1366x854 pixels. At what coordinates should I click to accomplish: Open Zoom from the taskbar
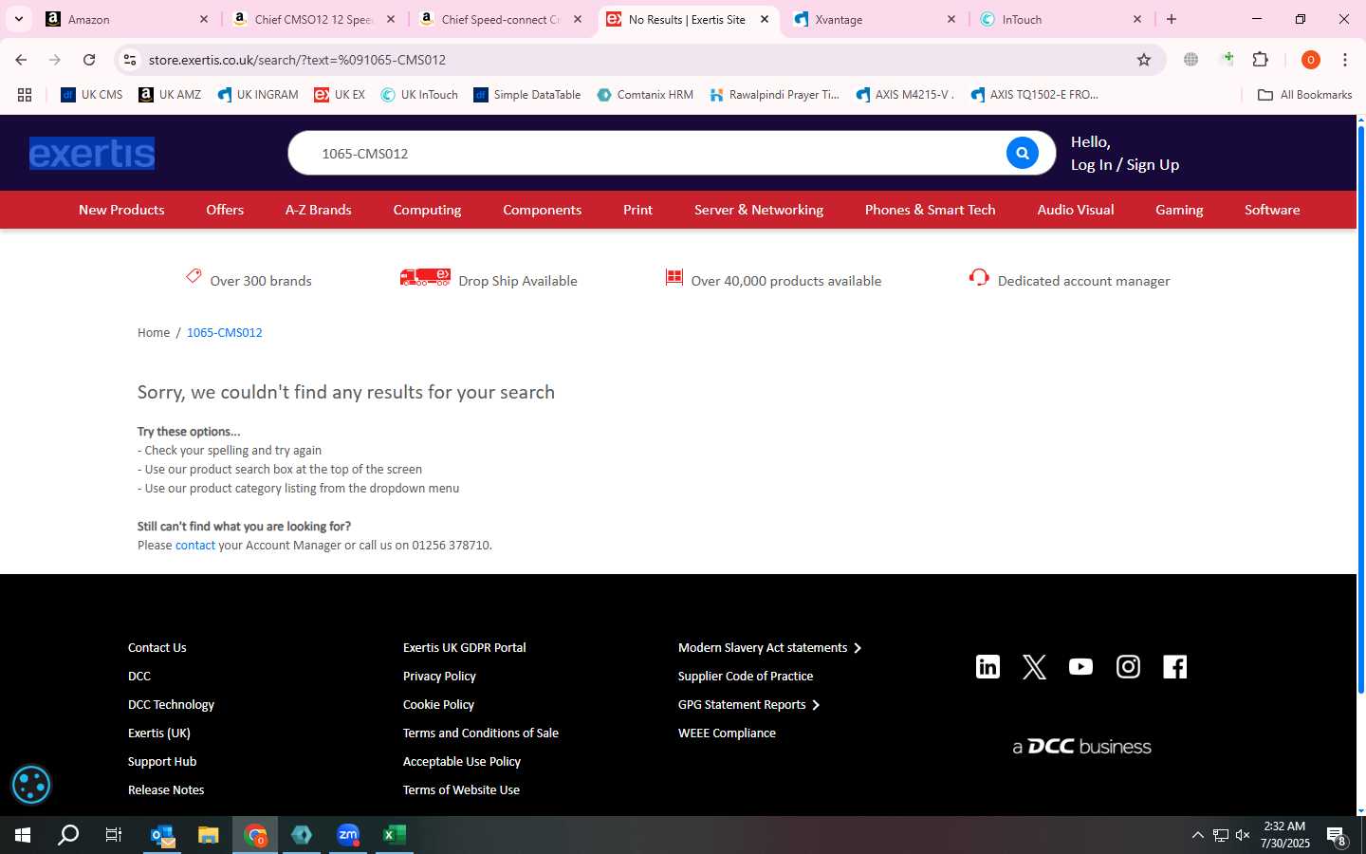348,835
